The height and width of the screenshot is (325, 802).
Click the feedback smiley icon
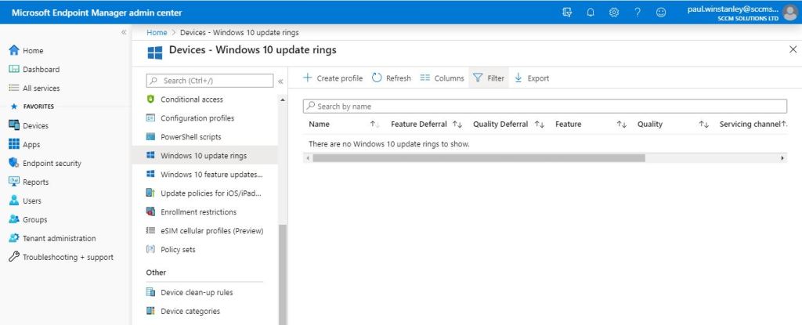click(661, 13)
